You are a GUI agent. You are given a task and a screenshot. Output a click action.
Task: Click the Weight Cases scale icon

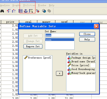[x=26, y=11]
